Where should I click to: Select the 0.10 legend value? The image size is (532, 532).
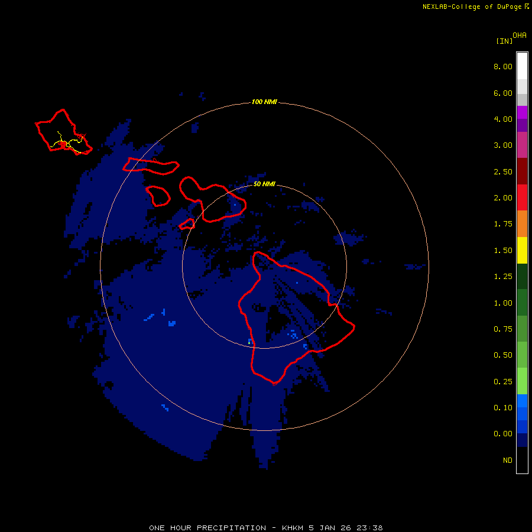tap(503, 408)
